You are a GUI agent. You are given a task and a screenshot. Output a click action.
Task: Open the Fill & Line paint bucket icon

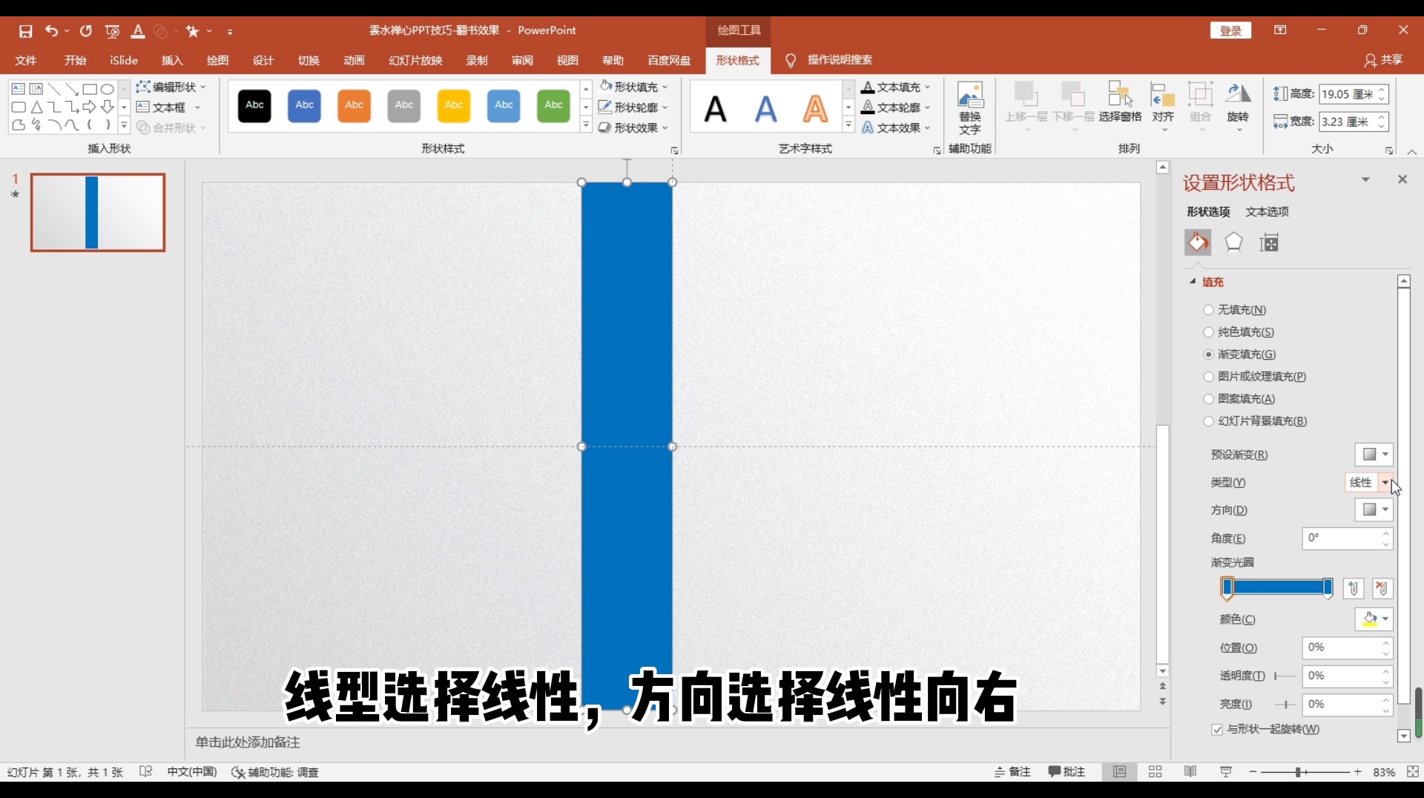[1197, 243]
